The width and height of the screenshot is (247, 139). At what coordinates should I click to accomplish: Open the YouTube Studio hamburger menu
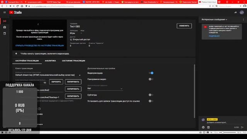pyautogui.click(x=5, y=12)
